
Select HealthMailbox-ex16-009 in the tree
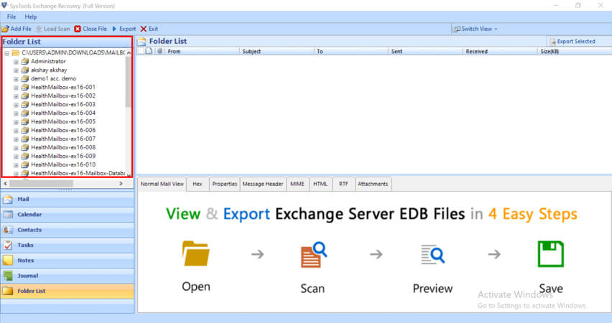[x=63, y=156]
